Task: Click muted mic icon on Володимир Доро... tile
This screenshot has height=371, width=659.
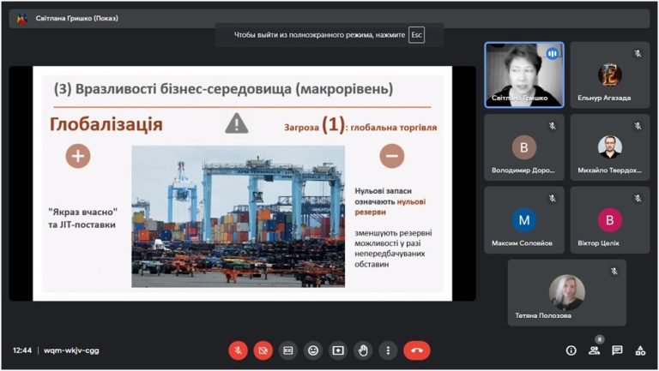Action: pyautogui.click(x=553, y=125)
